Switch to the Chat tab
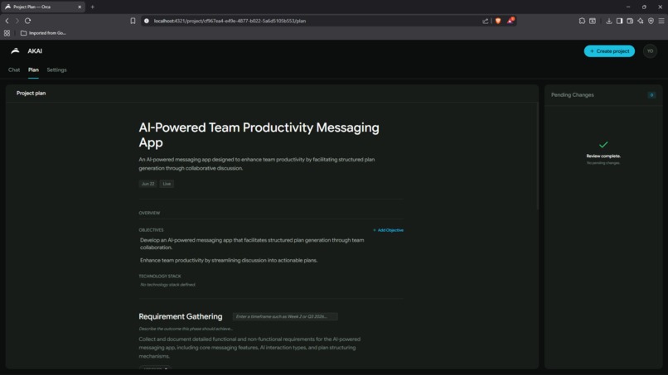This screenshot has height=375, width=668. coord(14,70)
